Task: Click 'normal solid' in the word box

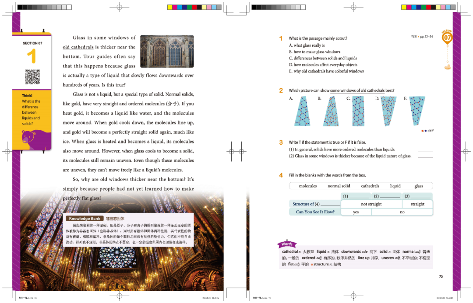Action: click(x=339, y=186)
